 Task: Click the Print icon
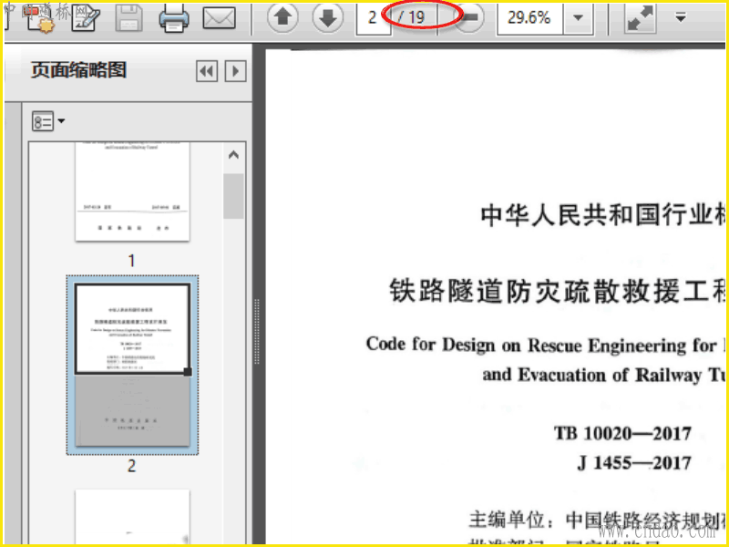174,17
